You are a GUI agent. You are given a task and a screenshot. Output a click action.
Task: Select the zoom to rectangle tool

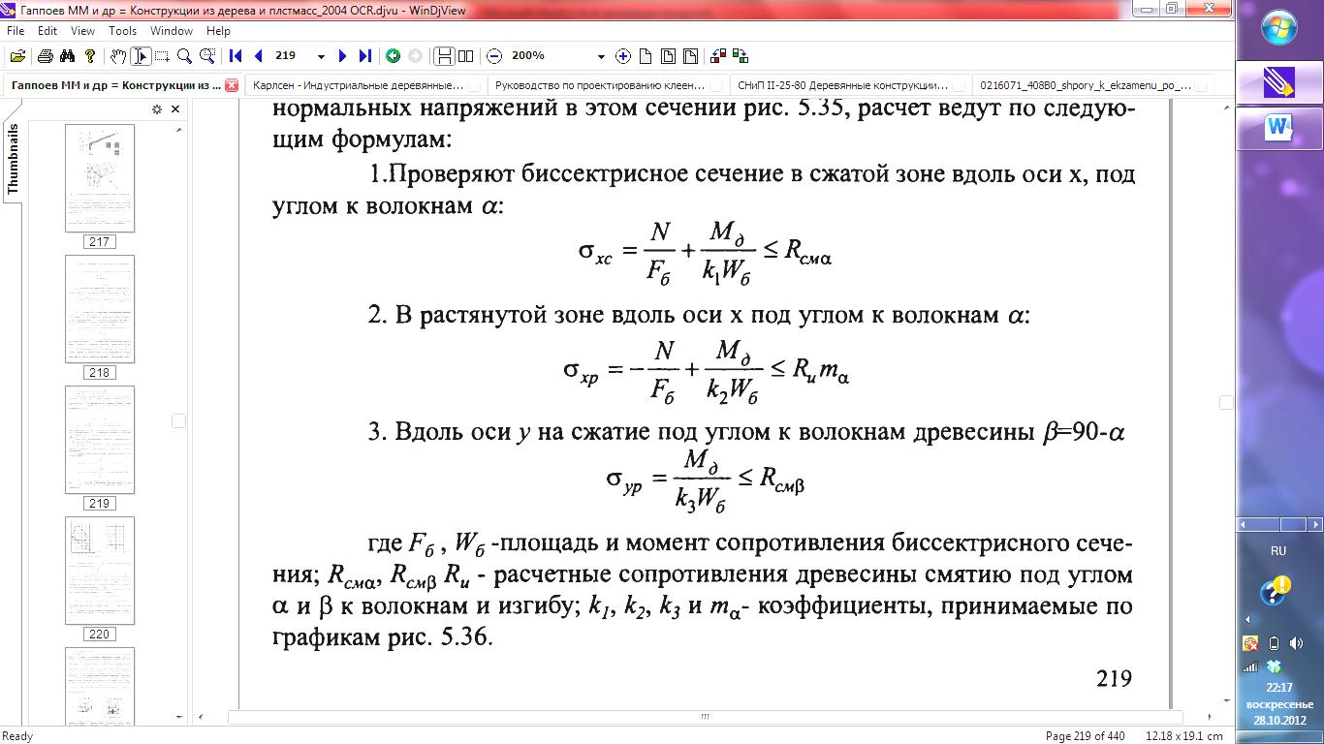point(206,56)
